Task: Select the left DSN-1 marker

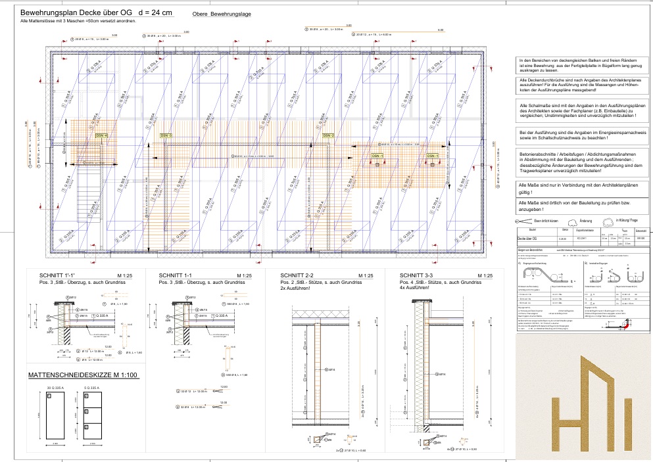Action: click(x=377, y=156)
